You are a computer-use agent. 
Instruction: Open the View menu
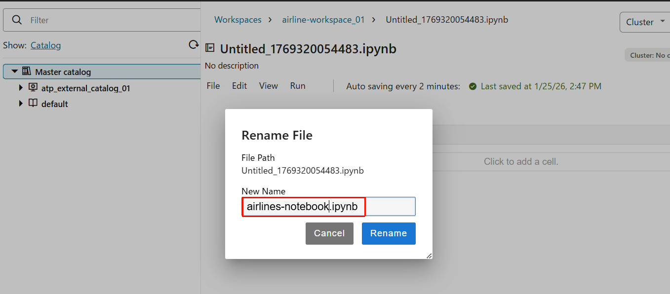pyautogui.click(x=269, y=86)
